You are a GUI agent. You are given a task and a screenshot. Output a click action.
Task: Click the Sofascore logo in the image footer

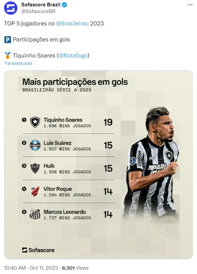pyautogui.click(x=38, y=250)
